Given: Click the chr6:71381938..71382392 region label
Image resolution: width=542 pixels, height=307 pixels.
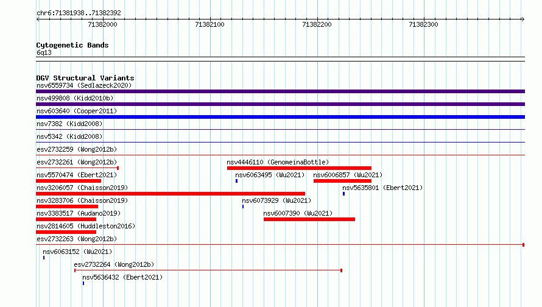Looking at the screenshot, I should (x=79, y=13).
